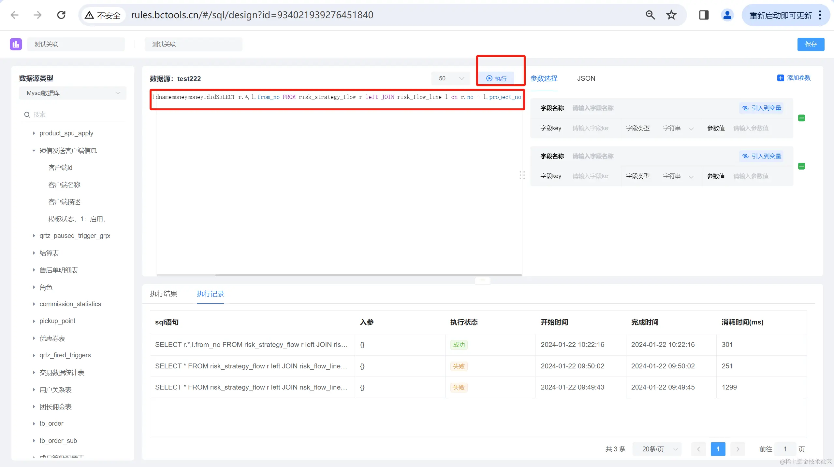Open browser side panel icon
Screen dimensions: 834x467
tap(704, 15)
